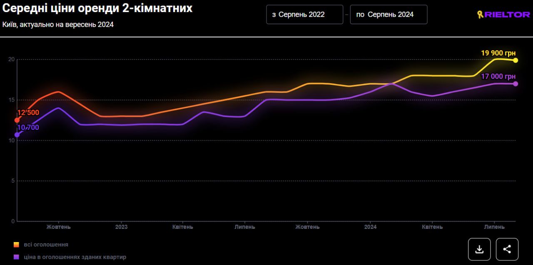This screenshot has width=533, height=265.
Task: Click the purple 10 700 starting point
Action: point(17,135)
